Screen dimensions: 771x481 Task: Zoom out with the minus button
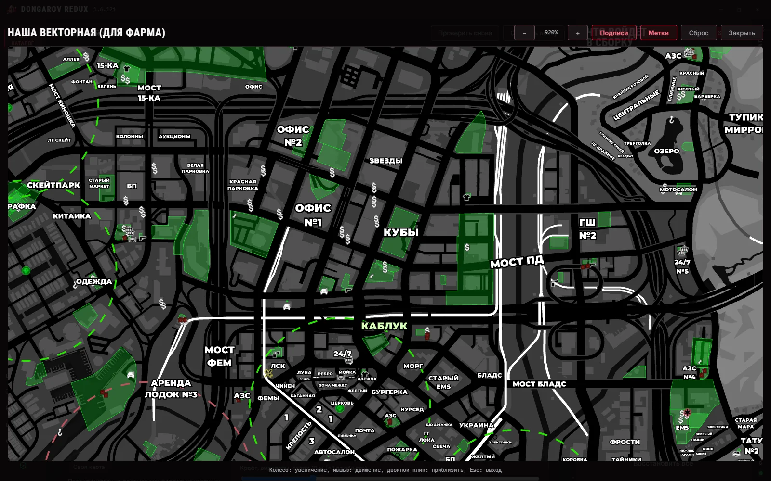pos(524,33)
